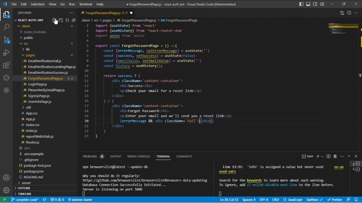This screenshot has height=203, width=362.
Task: Open the File menu
Action: [x=14, y=4]
